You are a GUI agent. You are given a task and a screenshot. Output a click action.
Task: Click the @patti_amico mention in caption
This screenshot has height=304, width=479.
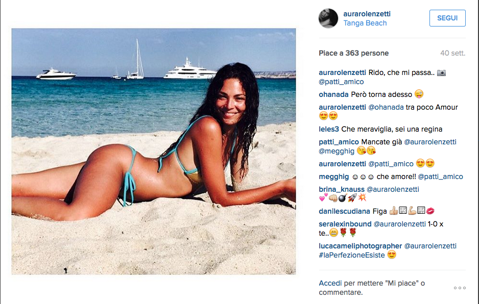[341, 82]
